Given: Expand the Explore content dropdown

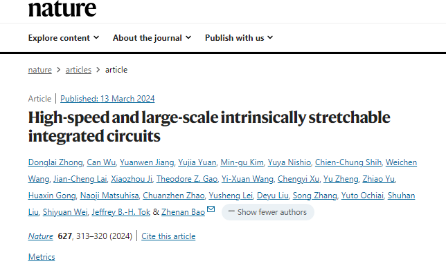Looking at the screenshot, I should tap(64, 38).
